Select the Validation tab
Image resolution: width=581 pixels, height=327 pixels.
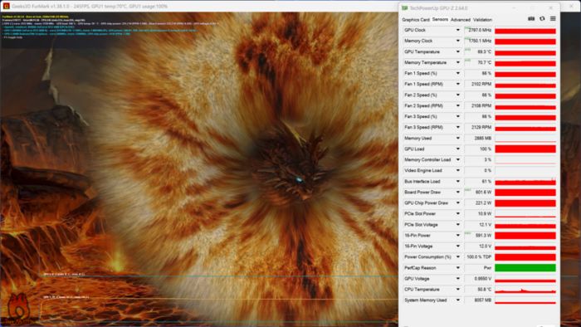pos(482,20)
